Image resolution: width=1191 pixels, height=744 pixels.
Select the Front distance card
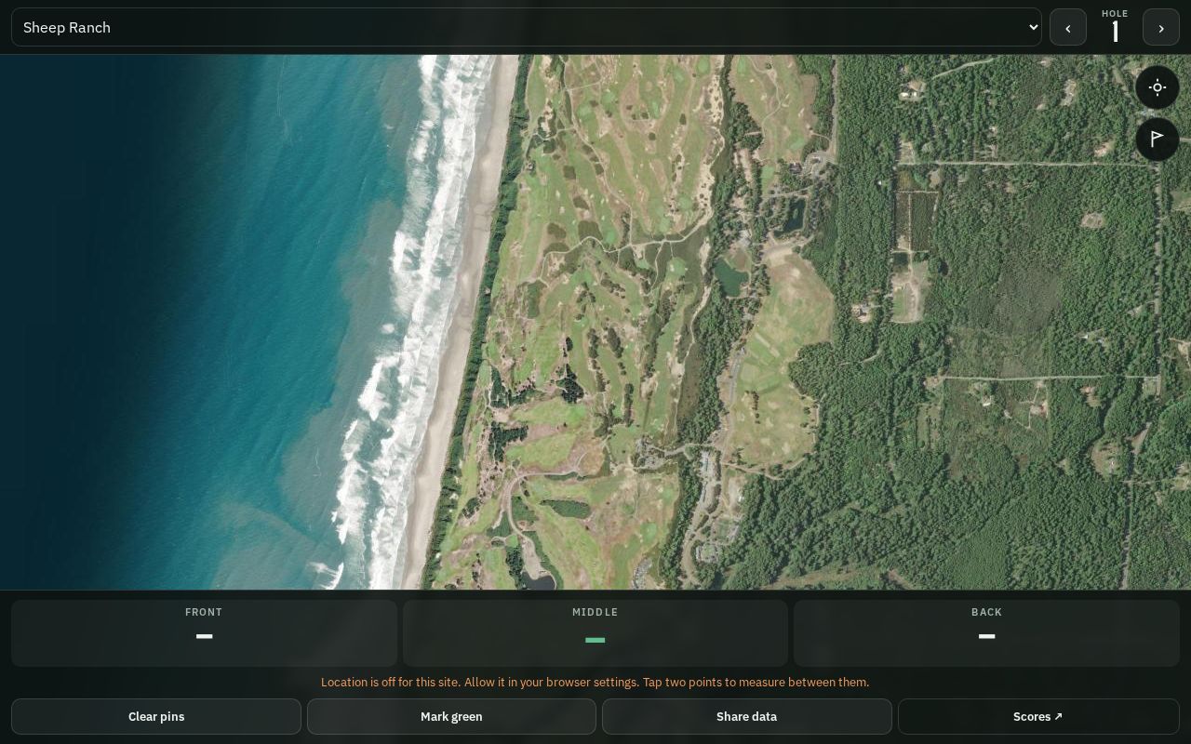[x=204, y=632]
